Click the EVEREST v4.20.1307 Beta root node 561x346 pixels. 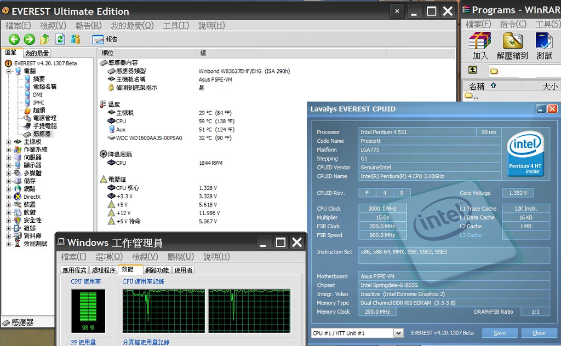[x=45, y=64]
